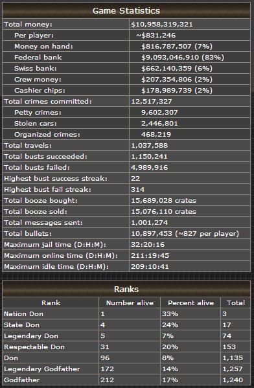Image resolution: width=254 pixels, height=388 pixels.
Task: Click the Game Statistics header
Action: (126, 10)
